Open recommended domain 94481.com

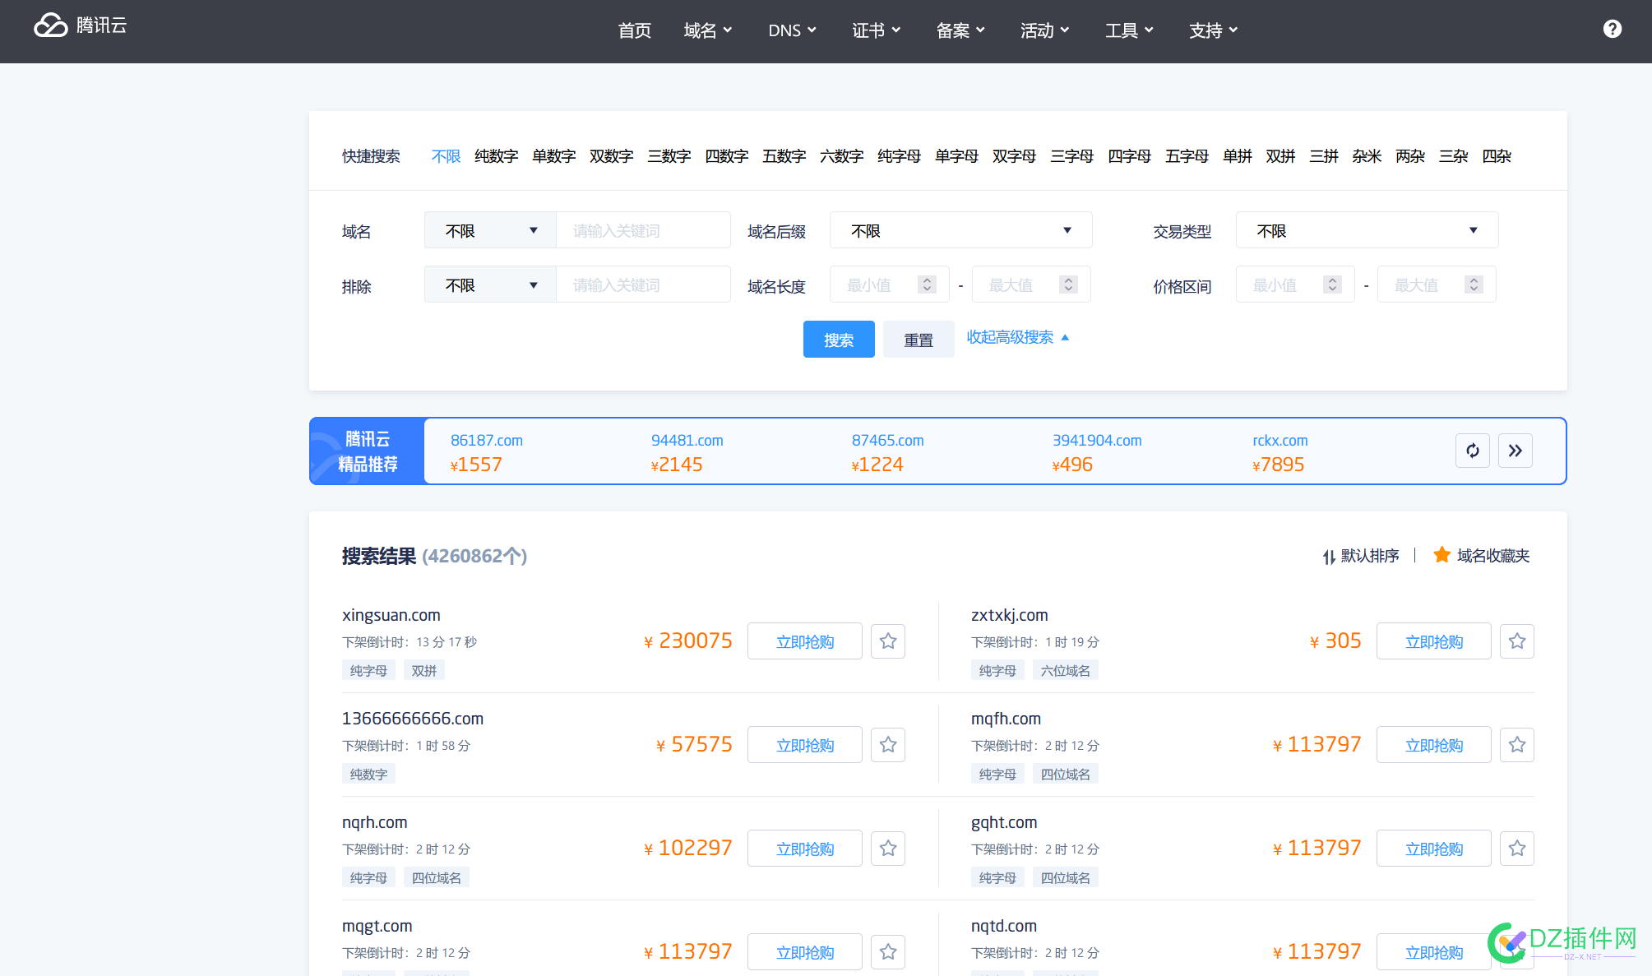coord(687,441)
